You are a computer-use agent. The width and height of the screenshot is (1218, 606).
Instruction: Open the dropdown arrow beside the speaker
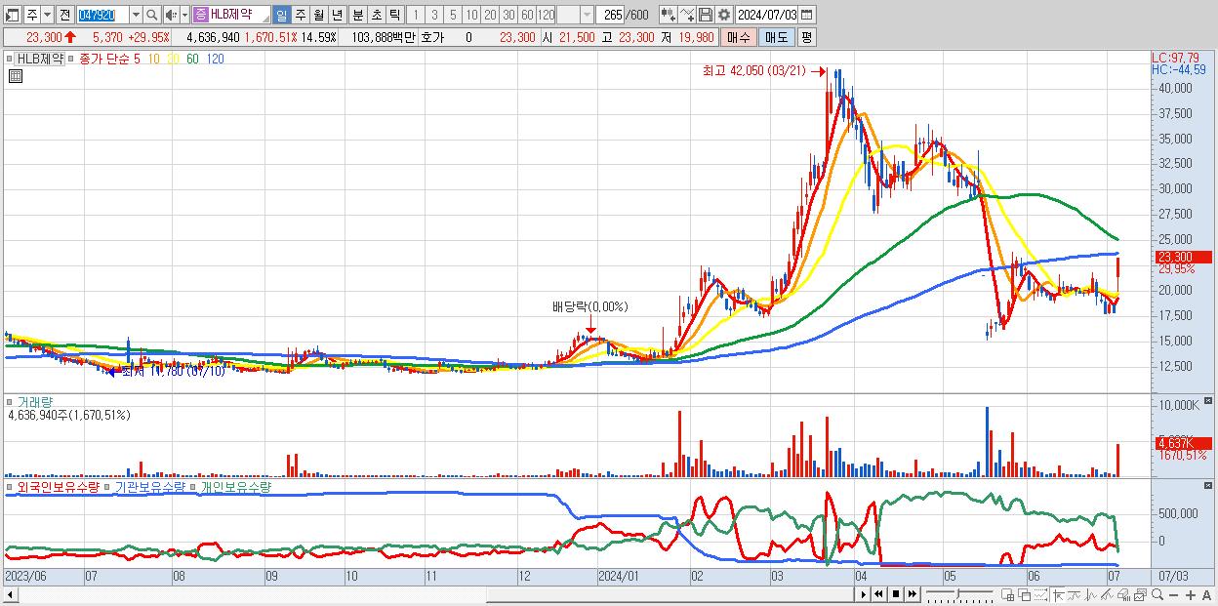coord(184,15)
